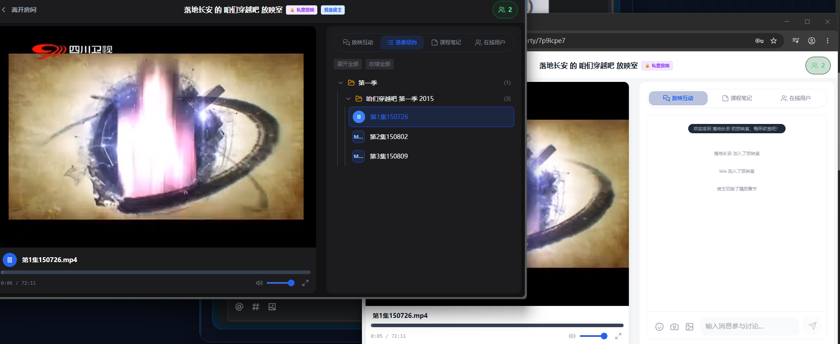The image size is (840, 344).
Task: Mute via speaker icon in dark player
Action: (259, 283)
